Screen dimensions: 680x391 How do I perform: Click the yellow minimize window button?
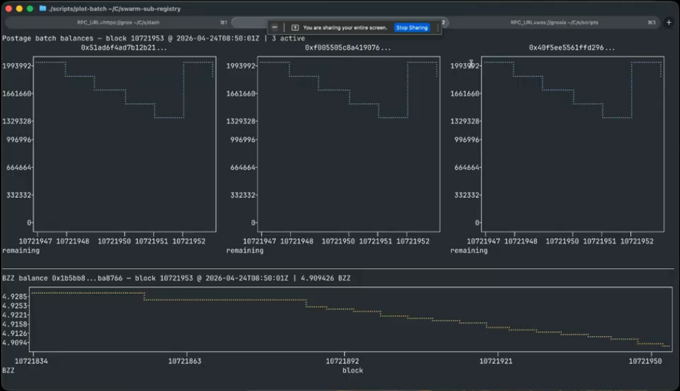pos(19,8)
